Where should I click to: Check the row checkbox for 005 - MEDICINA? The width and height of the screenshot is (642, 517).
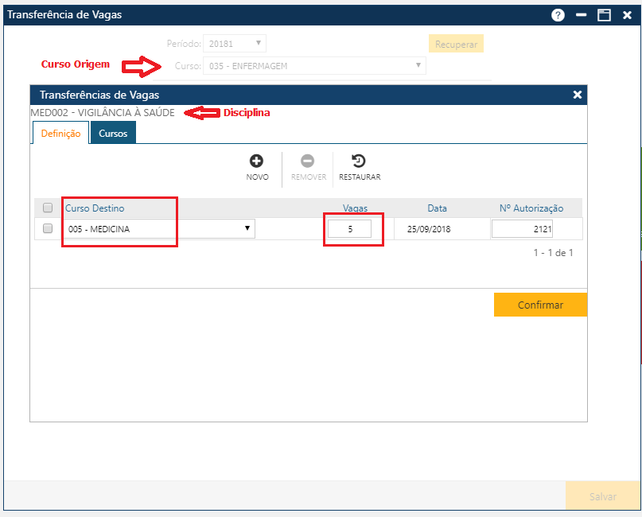pos(48,228)
